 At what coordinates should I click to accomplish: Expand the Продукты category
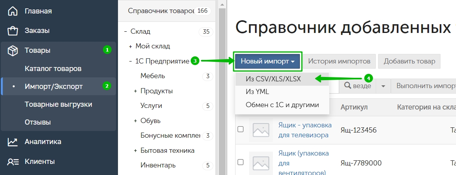[135, 91]
